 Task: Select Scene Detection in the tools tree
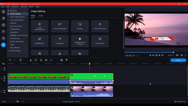tap(17, 42)
